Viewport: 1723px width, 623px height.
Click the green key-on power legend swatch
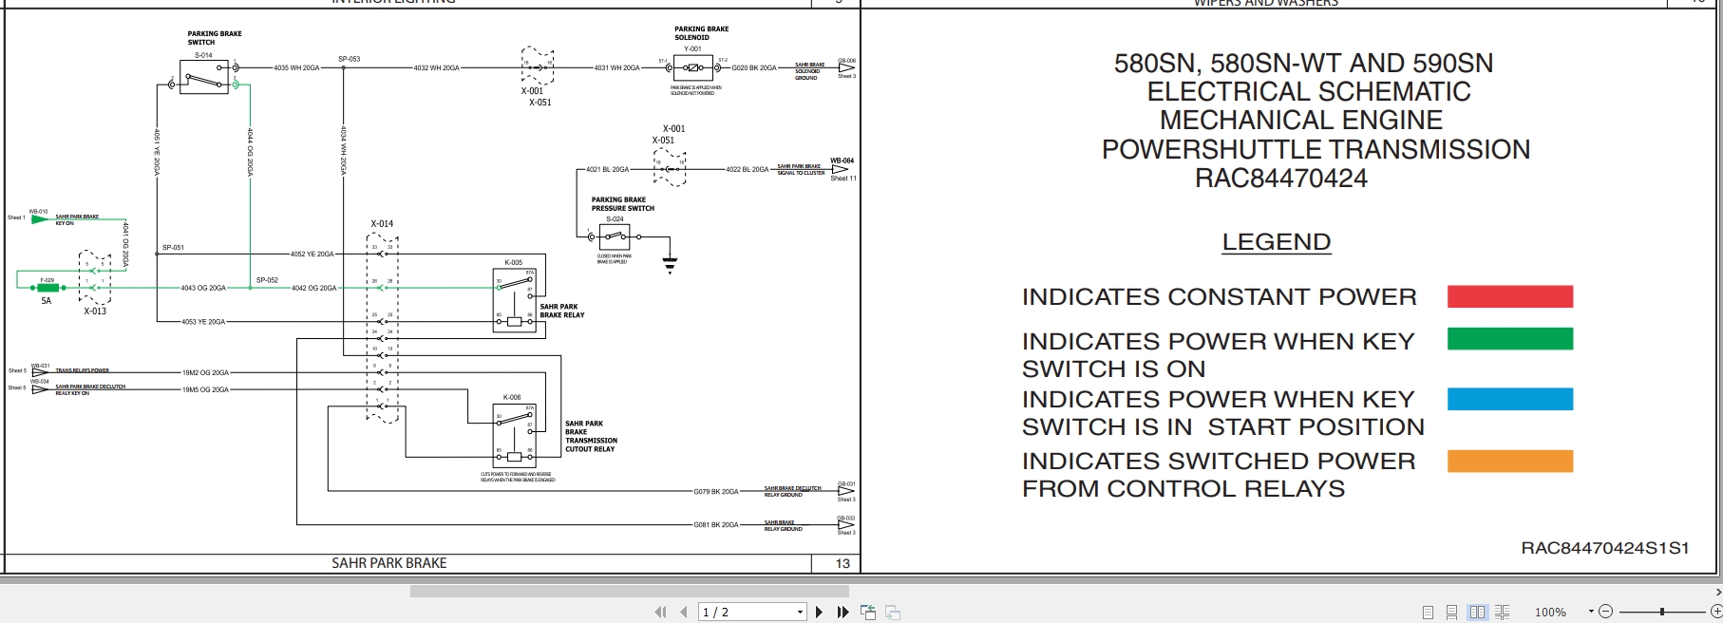(1509, 339)
